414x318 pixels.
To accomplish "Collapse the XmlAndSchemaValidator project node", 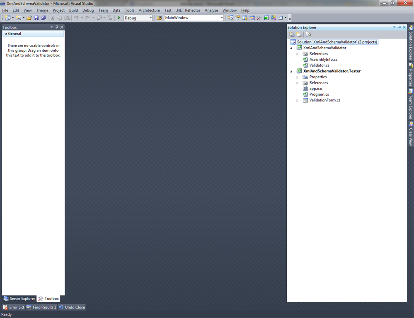I will click(x=291, y=48).
